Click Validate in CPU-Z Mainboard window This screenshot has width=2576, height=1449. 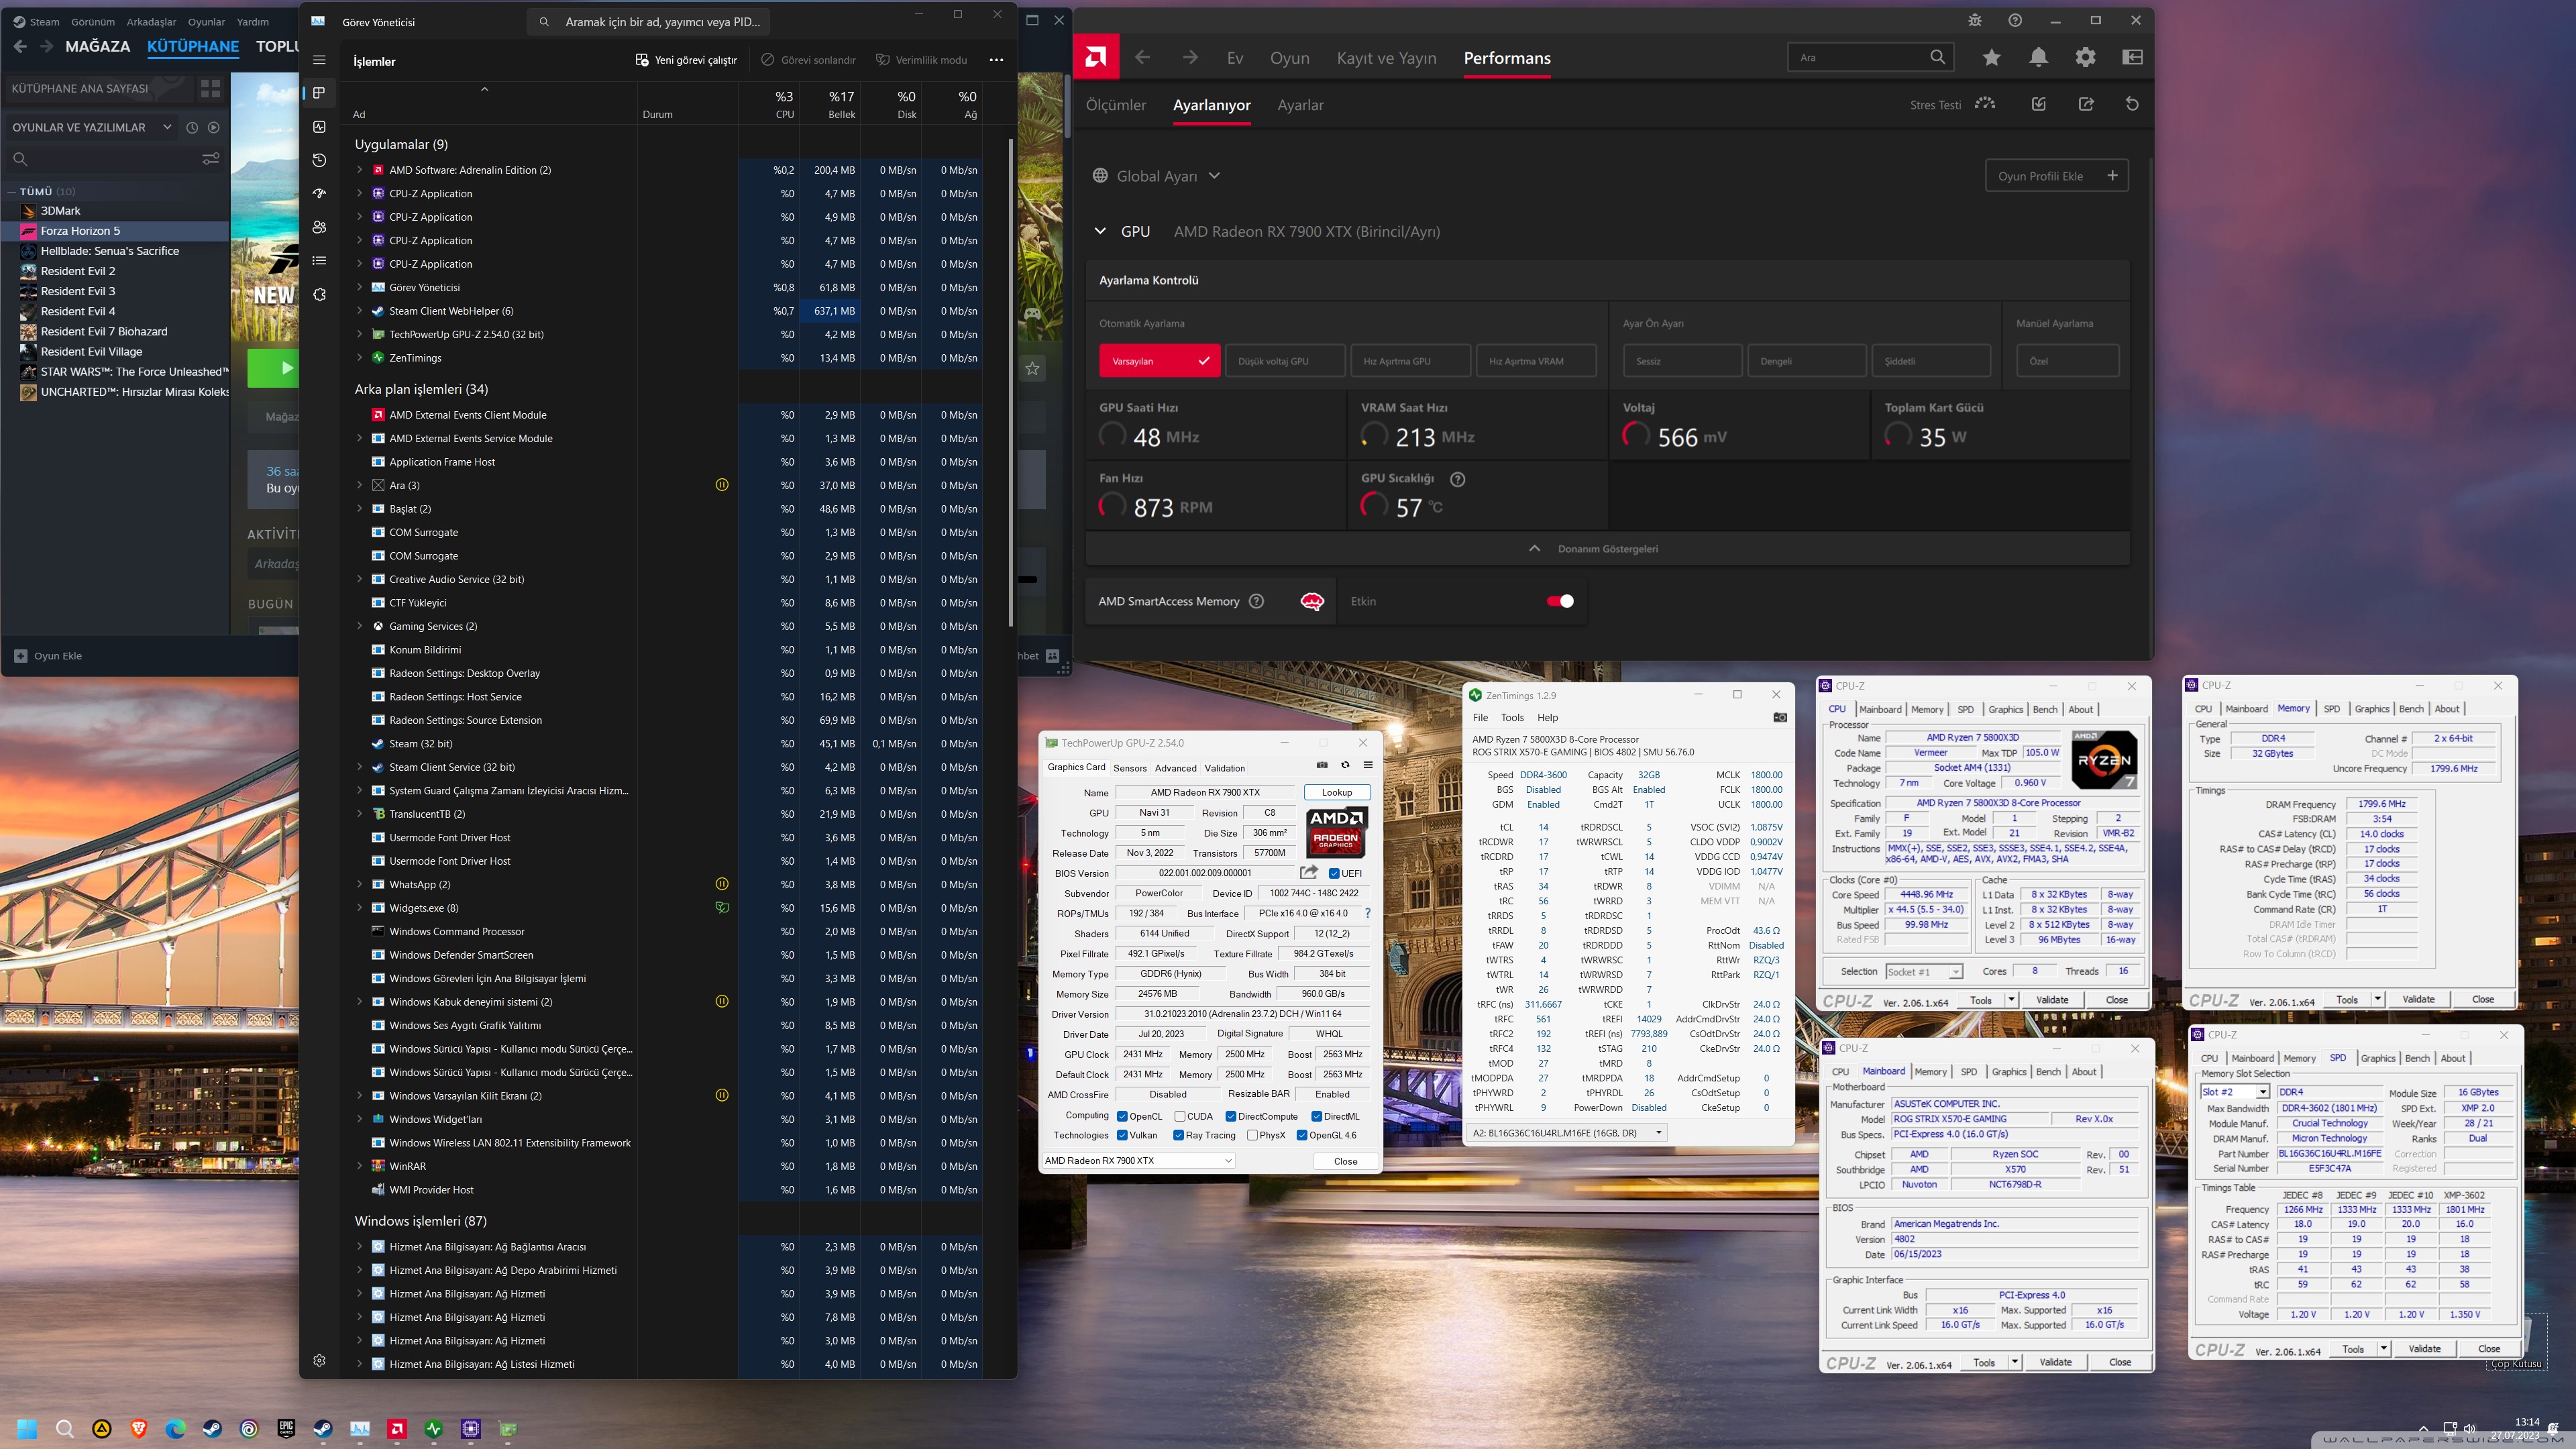click(2055, 1362)
